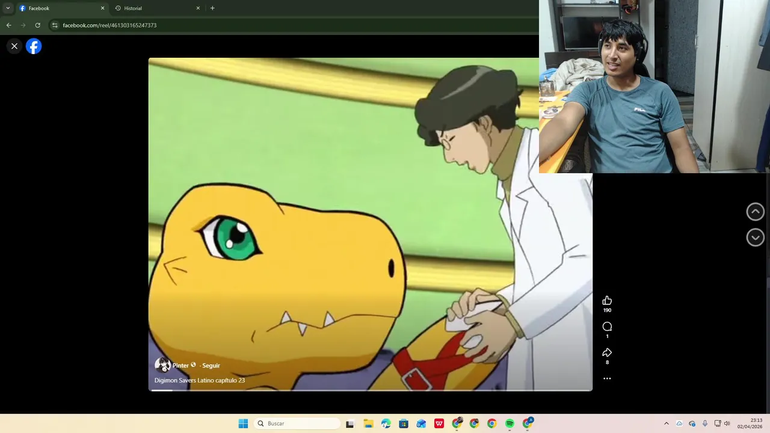Reload the page with the refresh icon
This screenshot has width=770, height=433.
tap(37, 25)
